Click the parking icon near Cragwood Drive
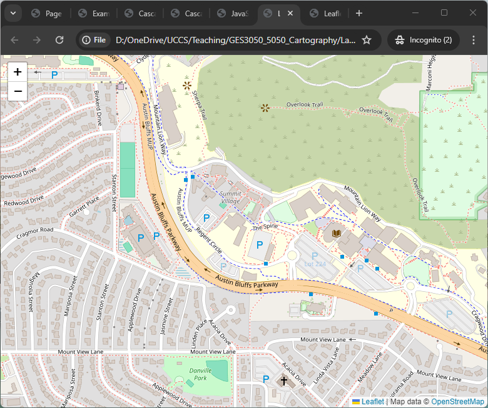Image resolution: width=488 pixels, height=408 pixels. tap(449, 314)
